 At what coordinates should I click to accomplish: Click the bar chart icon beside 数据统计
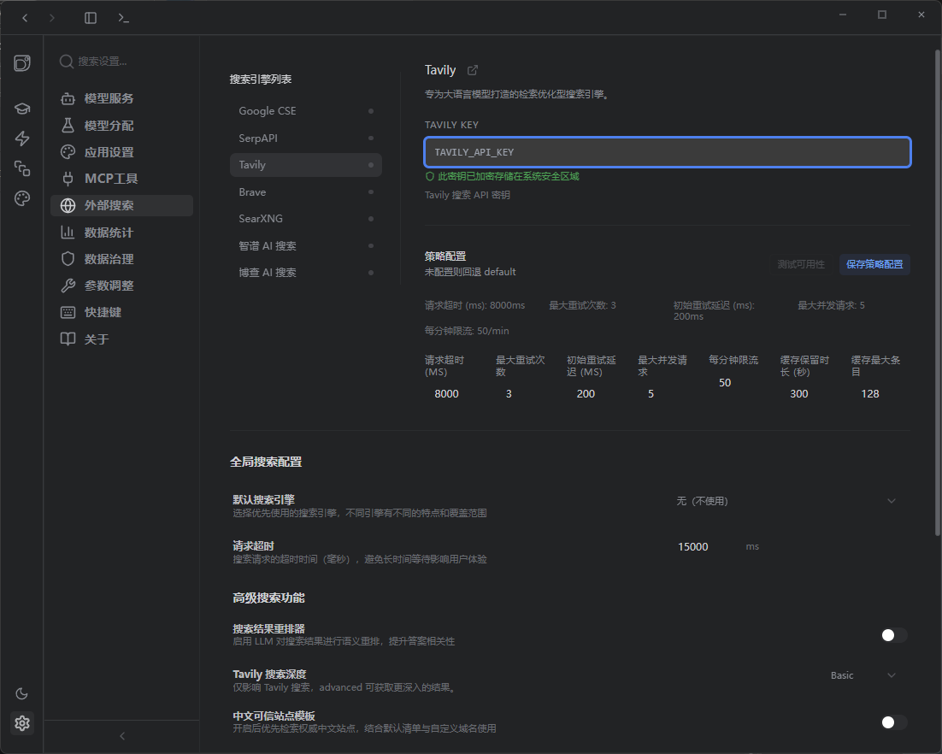point(68,232)
